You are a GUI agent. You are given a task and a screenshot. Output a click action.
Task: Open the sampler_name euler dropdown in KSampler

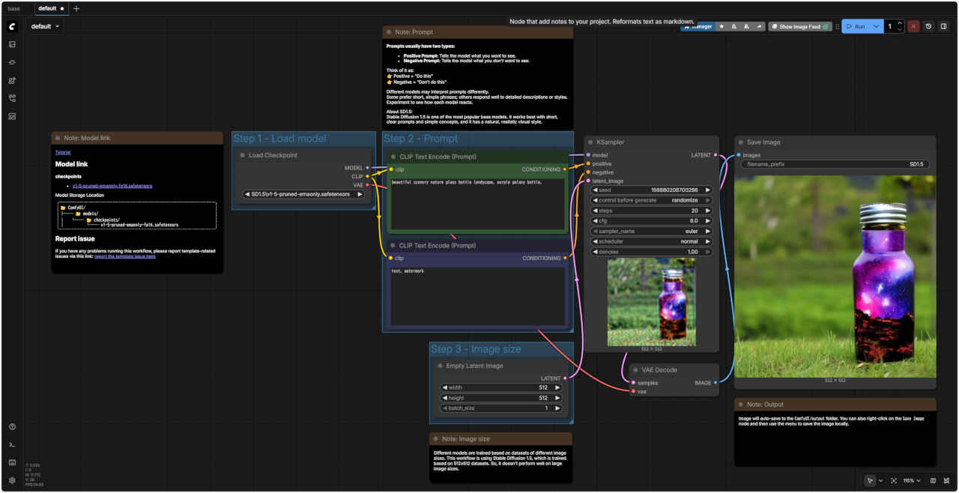coord(650,232)
